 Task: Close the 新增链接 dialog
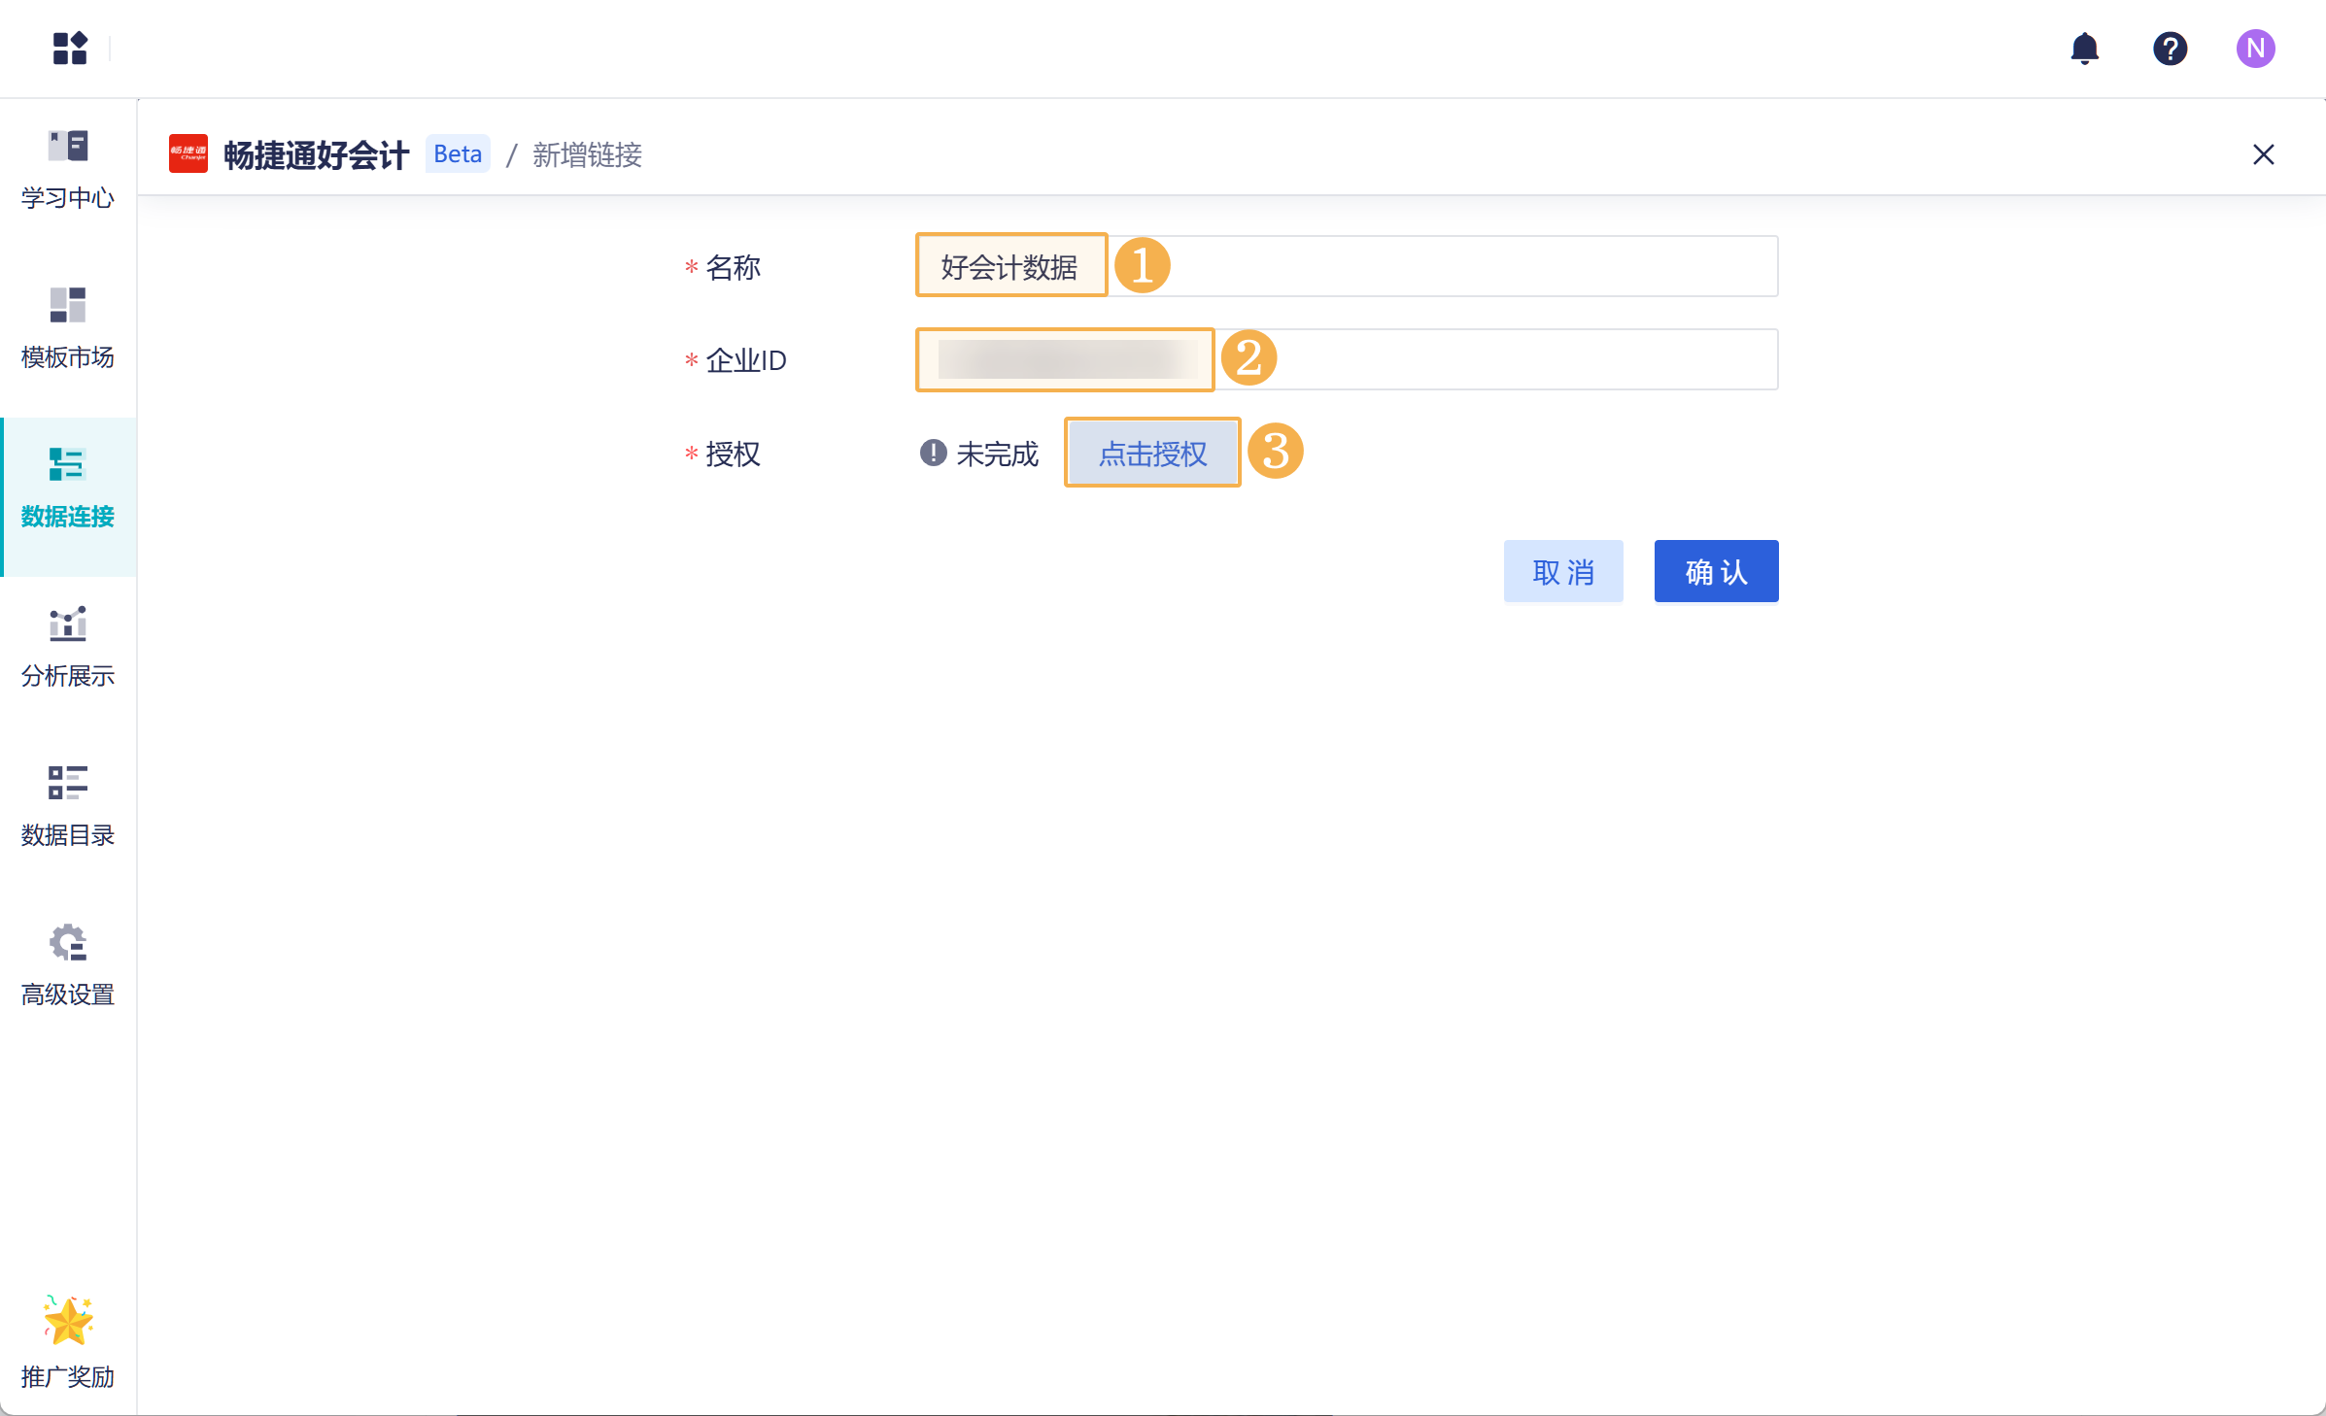2264,154
